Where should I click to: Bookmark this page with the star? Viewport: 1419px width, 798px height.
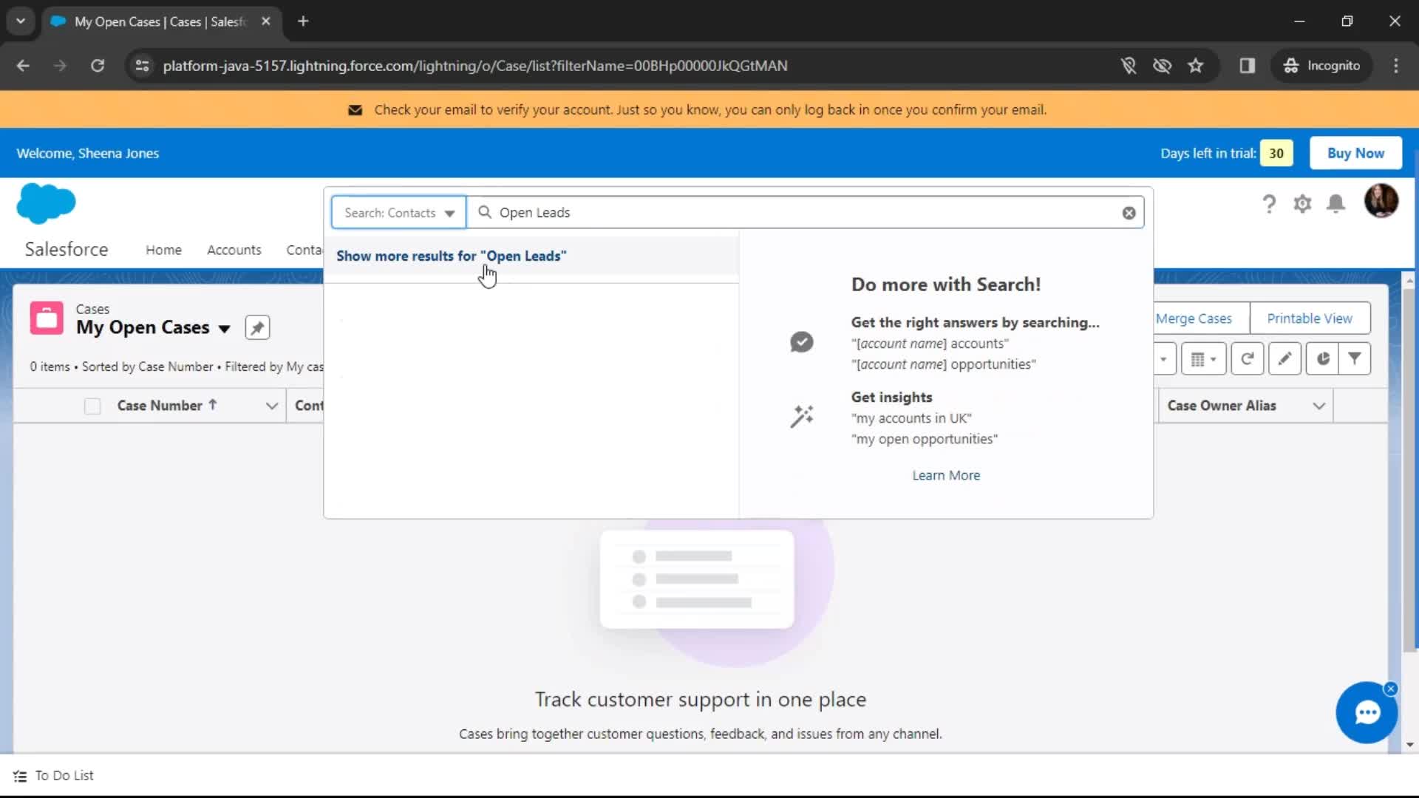pyautogui.click(x=1196, y=66)
